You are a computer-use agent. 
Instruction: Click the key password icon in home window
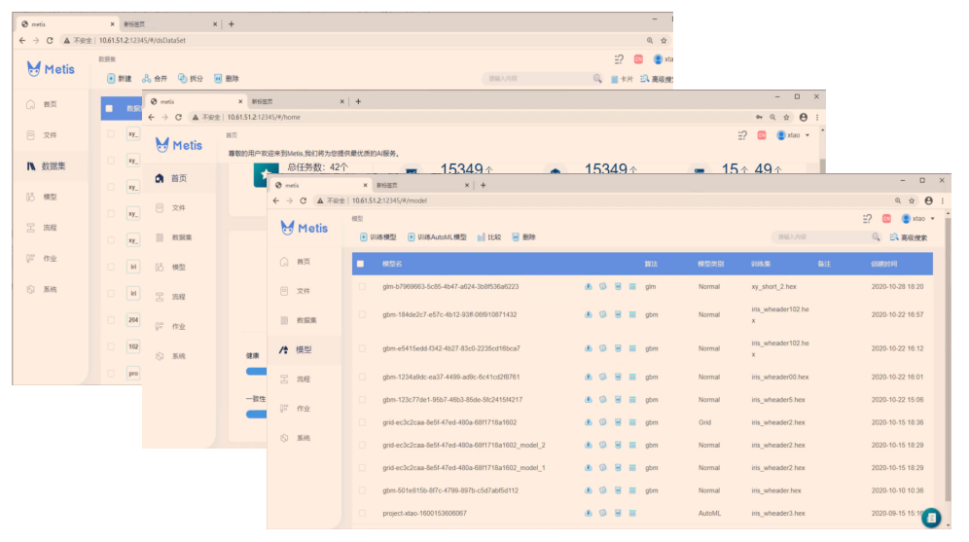[759, 118]
